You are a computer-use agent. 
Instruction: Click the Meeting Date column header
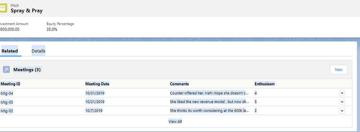click(x=97, y=84)
